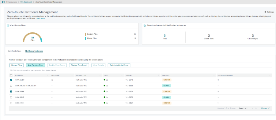This screenshot has width=276, height=120.
Task: Uncheck the 10.106.12.210 row checkbox
Action: (11, 80)
